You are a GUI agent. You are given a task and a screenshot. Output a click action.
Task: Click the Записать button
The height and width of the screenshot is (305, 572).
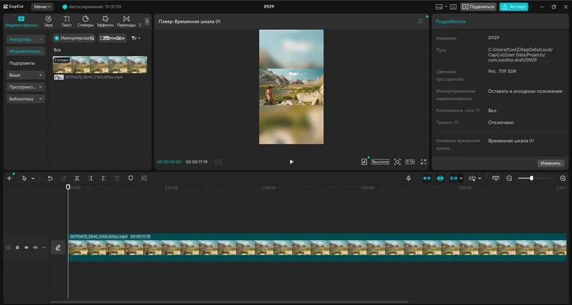click(112, 38)
